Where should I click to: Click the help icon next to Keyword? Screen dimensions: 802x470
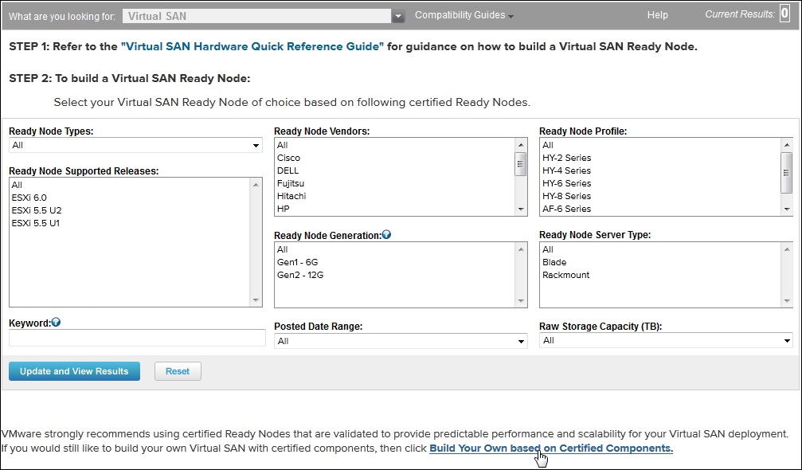coord(57,322)
